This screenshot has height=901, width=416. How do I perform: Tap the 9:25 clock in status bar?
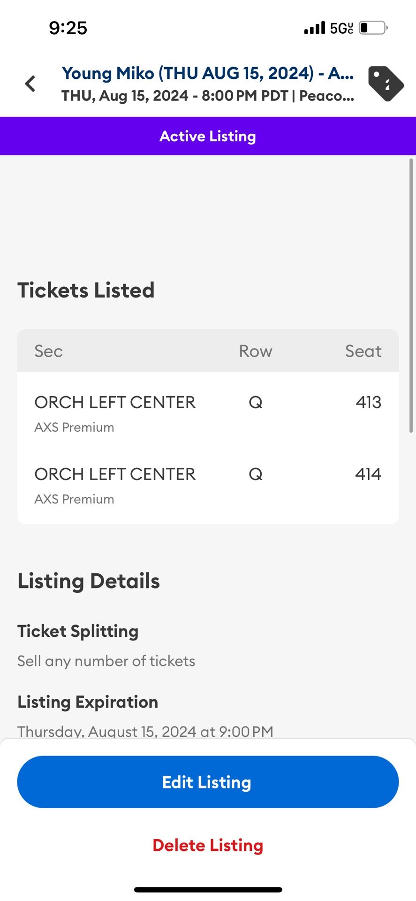click(68, 28)
